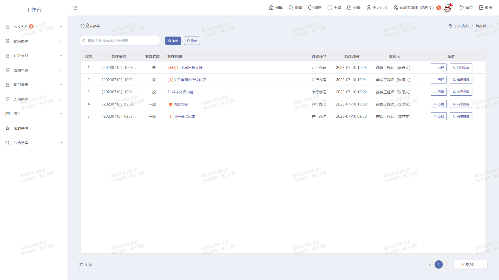This screenshot has height=280, width=499.
Task: Collapse the sidebar with the fold icon
Action: point(75,8)
